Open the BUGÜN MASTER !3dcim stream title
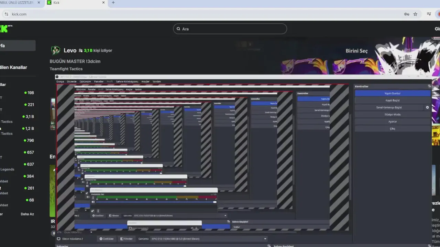Screen dimensions: 440x247 (75, 61)
